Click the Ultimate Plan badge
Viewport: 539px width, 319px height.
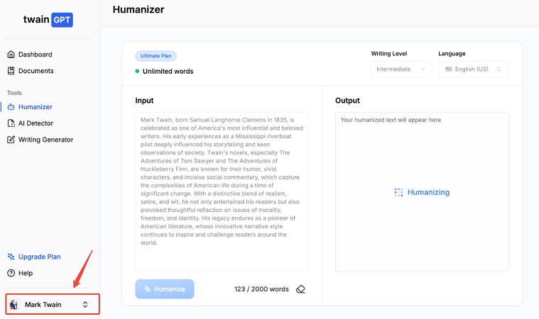[x=156, y=55]
